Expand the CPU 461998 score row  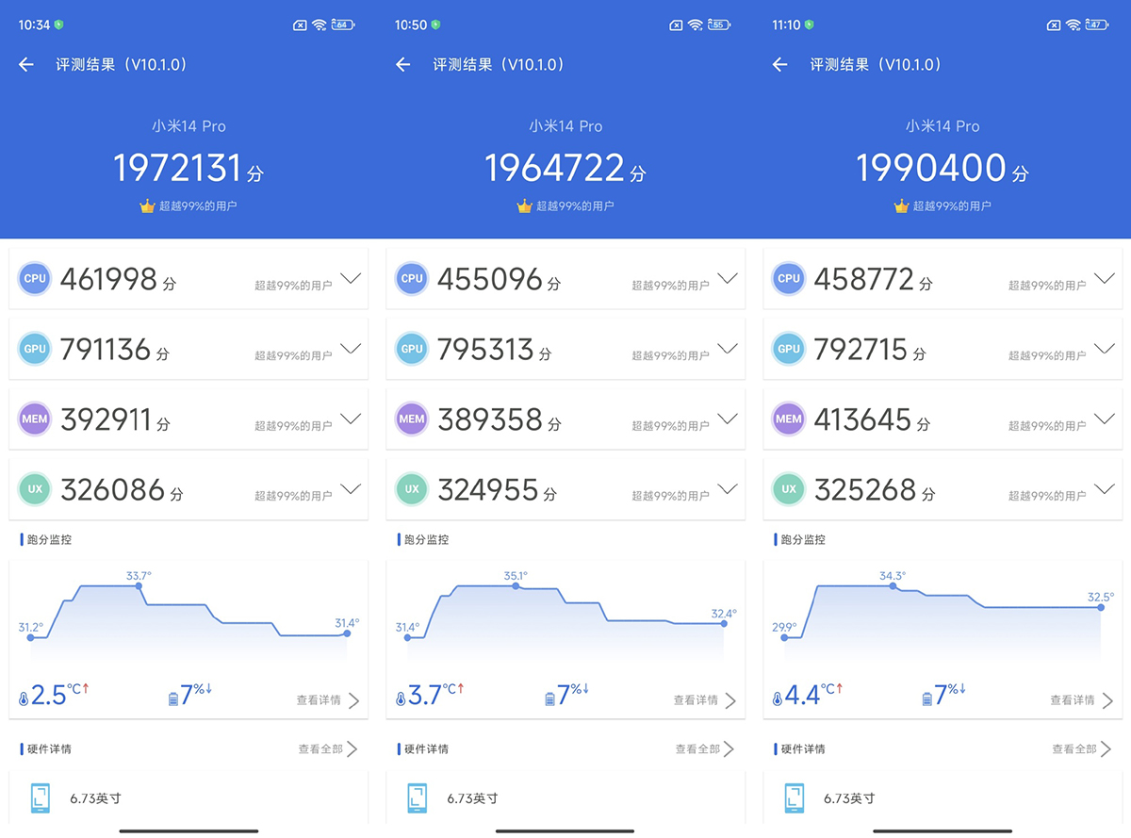click(x=351, y=278)
